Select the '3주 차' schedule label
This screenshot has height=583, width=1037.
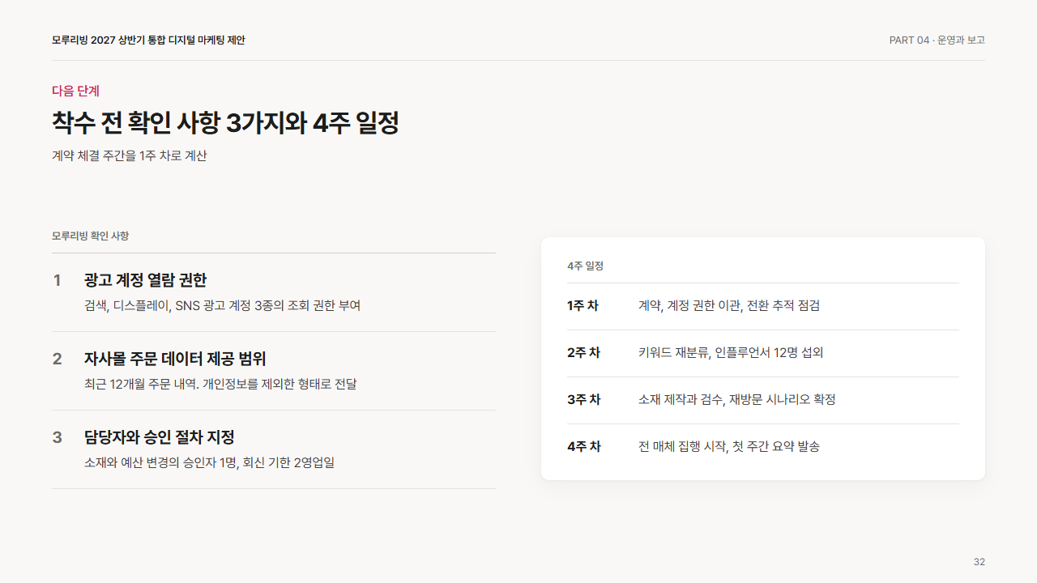[583, 400]
